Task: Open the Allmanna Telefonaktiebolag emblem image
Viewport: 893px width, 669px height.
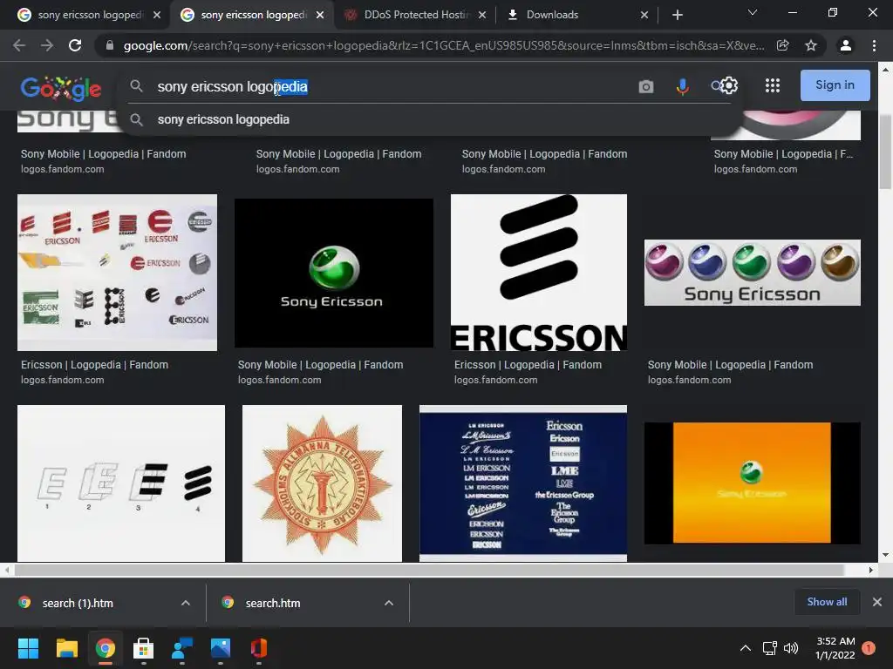Action: coord(323,483)
